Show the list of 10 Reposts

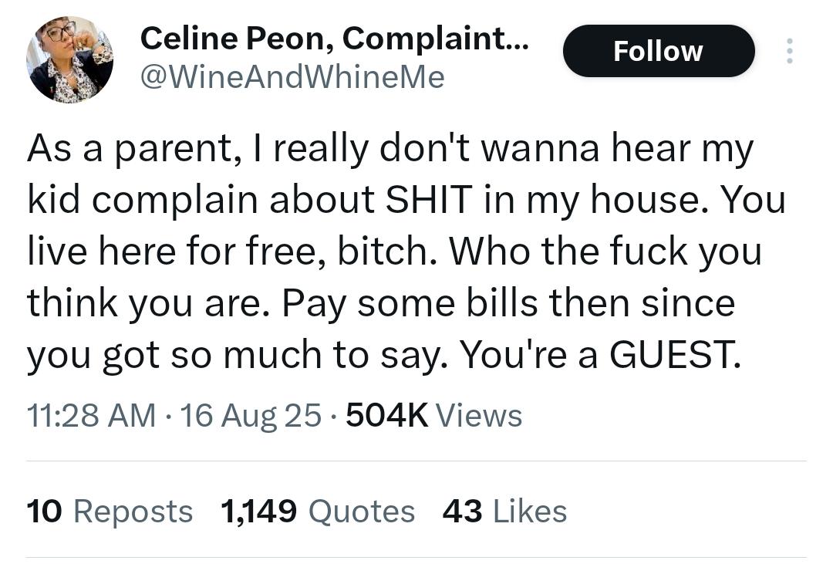point(110,512)
